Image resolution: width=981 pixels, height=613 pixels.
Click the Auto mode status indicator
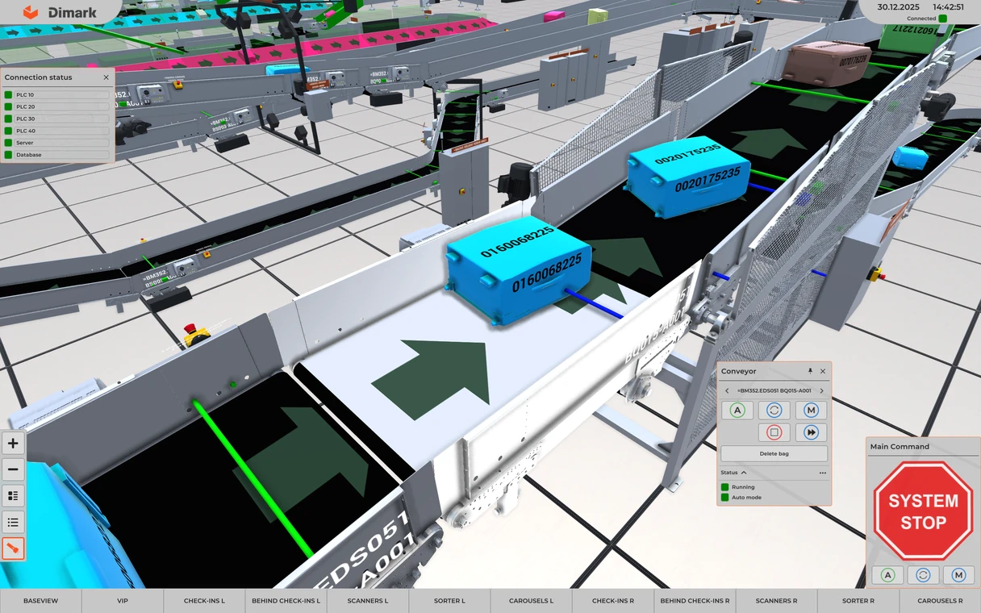pyautogui.click(x=725, y=498)
